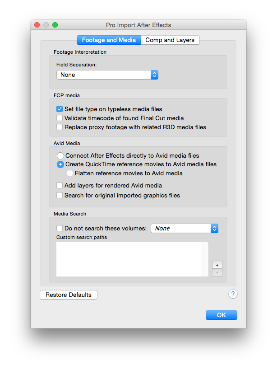The height and width of the screenshot is (370, 277).
Task: Open the volumes dropdown showing None
Action: click(185, 229)
